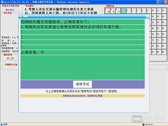Click the 第42考台 station label
Viewport: 168px width, 126px height.
[10, 10]
